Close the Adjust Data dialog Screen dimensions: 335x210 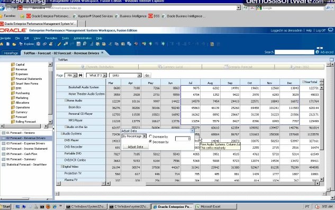pyautogui.click(x=192, y=131)
